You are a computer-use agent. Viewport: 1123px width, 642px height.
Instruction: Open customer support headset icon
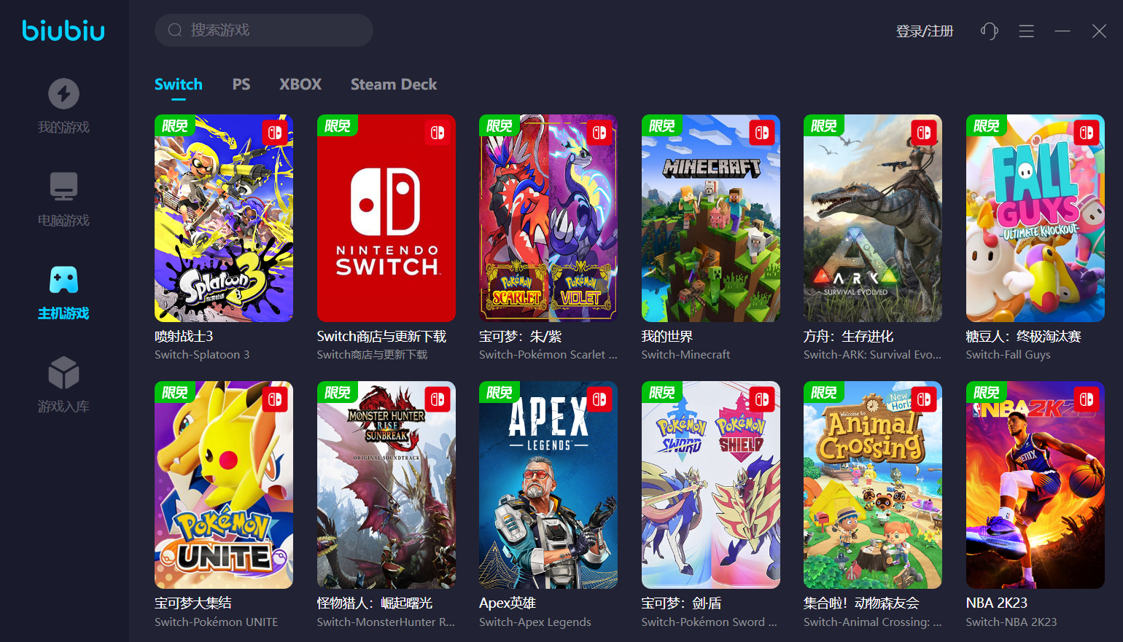(989, 31)
